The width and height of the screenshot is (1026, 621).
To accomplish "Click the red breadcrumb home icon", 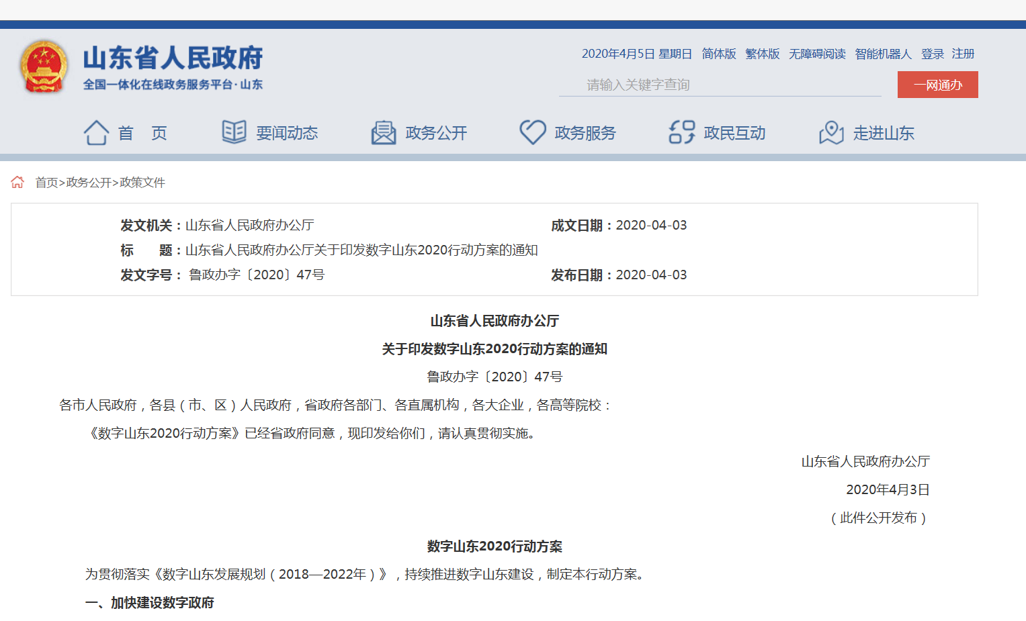I will [x=17, y=182].
